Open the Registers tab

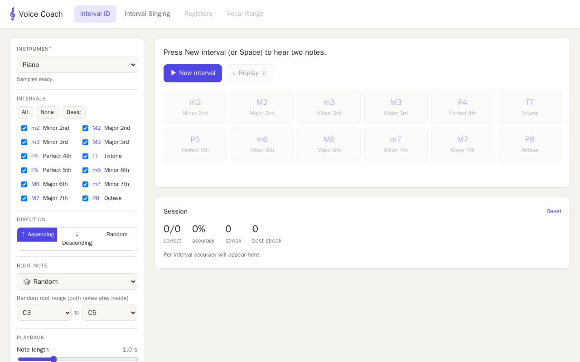[198, 14]
